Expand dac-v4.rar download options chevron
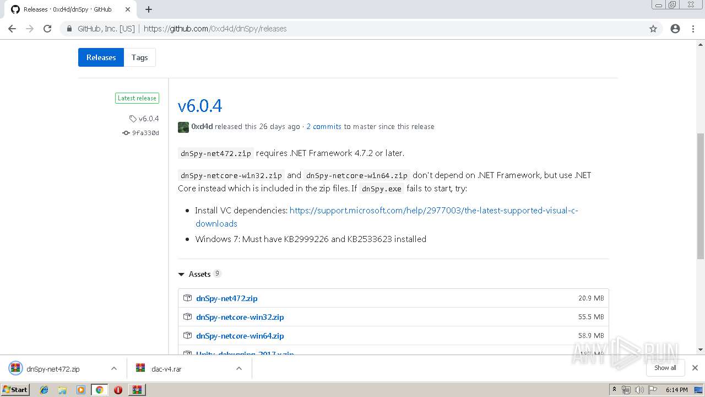This screenshot has width=705, height=397. click(239, 368)
